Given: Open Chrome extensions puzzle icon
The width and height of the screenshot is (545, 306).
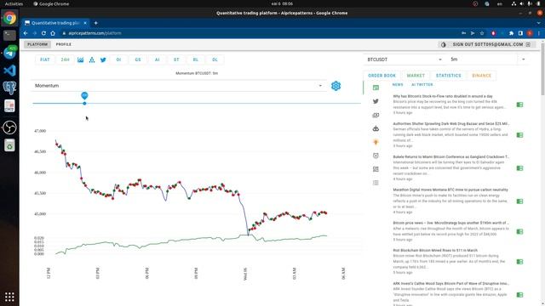Looking at the screenshot, I should [511, 33].
